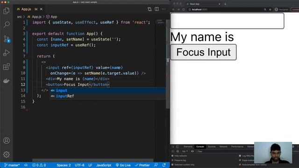299x168 pixels.
Task: Click the Synchronize Changes cloud icon
Action: pos(26,165)
